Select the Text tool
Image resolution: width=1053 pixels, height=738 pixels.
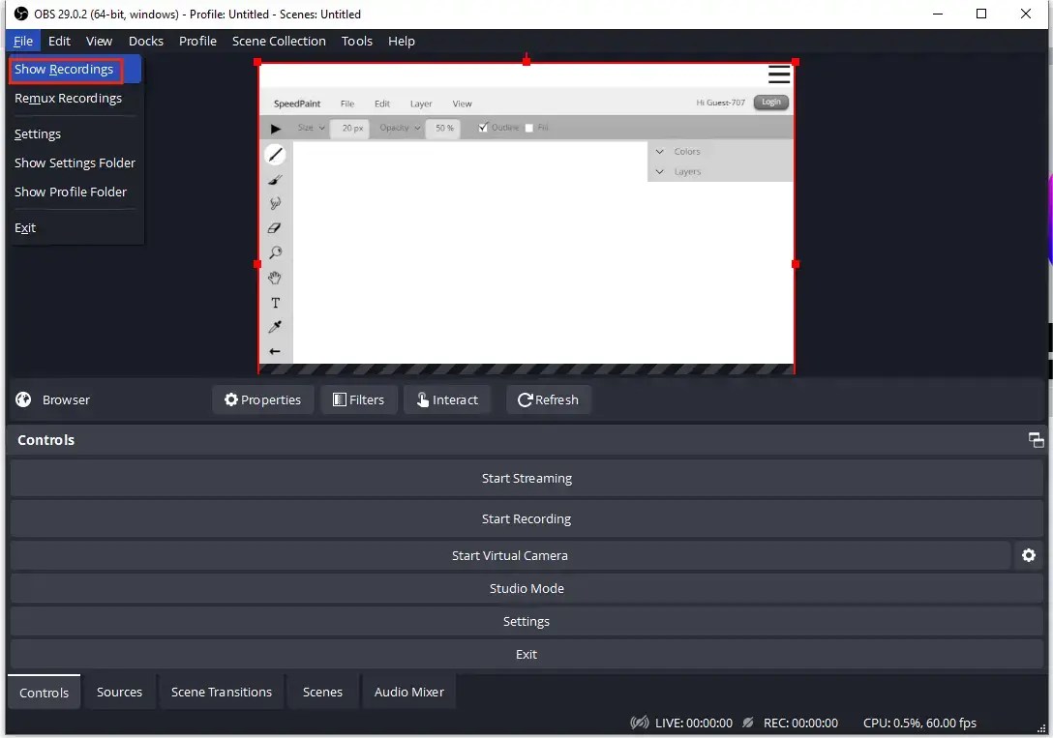(275, 302)
